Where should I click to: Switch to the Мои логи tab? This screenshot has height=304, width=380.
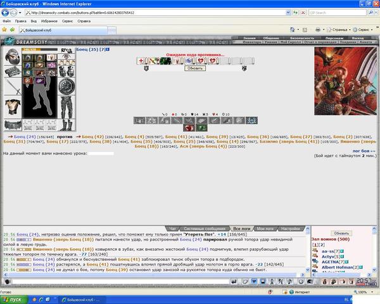coord(265,229)
